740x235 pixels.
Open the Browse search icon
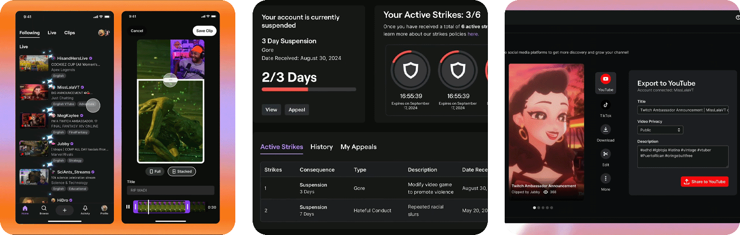(x=44, y=209)
